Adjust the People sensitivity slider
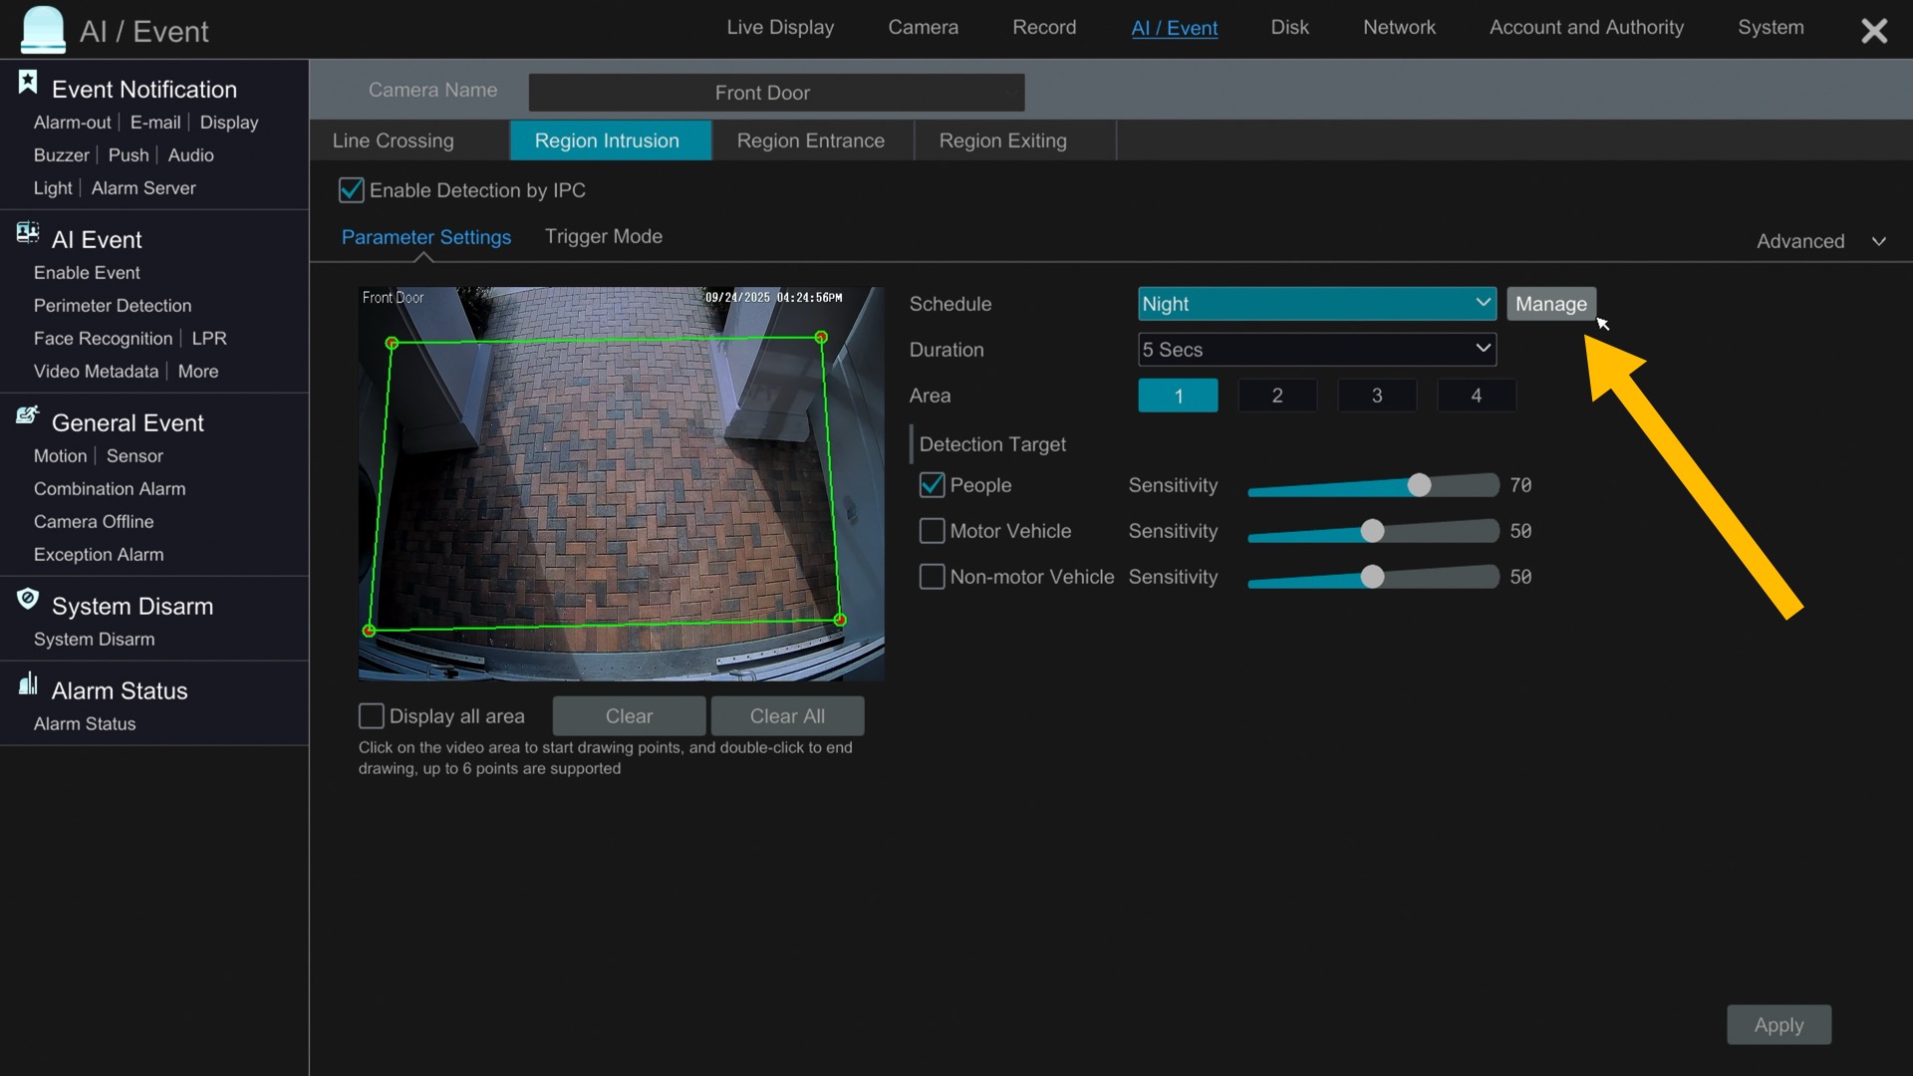The height and width of the screenshot is (1076, 1913). [x=1419, y=485]
